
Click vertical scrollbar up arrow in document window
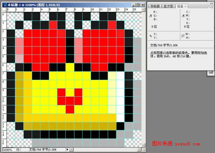(x=143, y=10)
